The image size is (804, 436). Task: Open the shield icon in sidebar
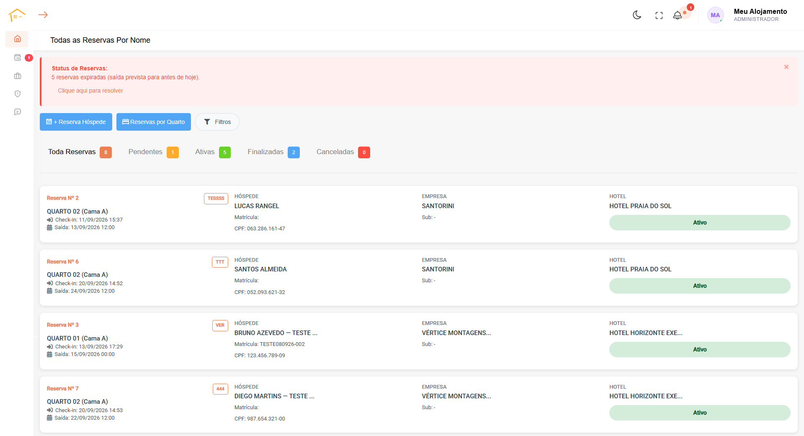[x=18, y=94]
